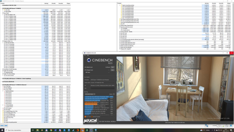The image size is (234, 132).
Task: Collapse the L3 clocks tree node in right panel
Action: 120,28
